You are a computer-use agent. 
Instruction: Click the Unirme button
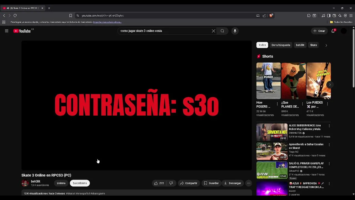61,183
